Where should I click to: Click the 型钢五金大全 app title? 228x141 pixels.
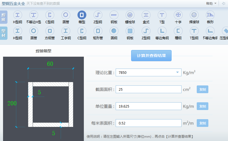(13, 4)
